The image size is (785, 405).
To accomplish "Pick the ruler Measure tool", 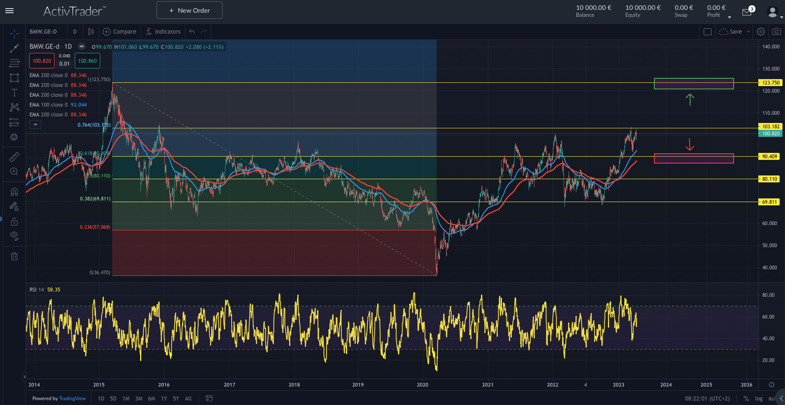I will pos(14,157).
